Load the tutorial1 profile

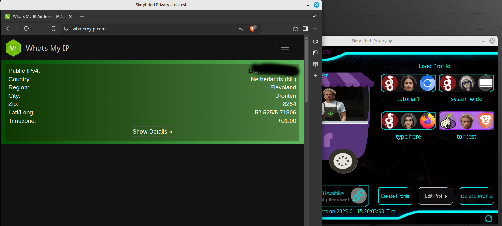408,83
